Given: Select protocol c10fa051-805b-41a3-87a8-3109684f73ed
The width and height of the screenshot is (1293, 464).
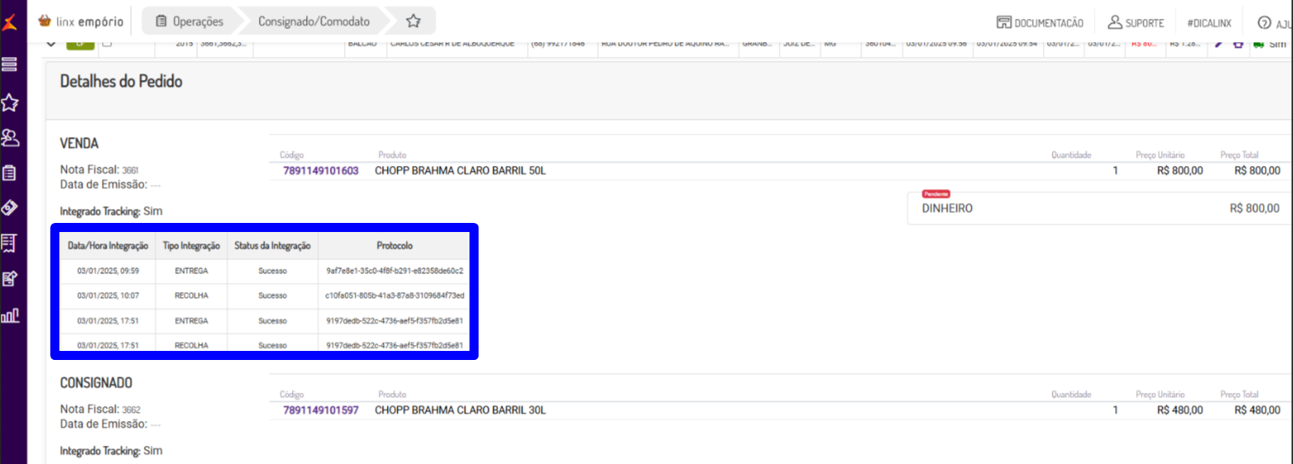Looking at the screenshot, I should 395,296.
